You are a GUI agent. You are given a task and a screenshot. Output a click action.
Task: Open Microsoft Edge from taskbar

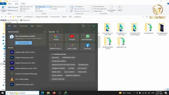(x=43, y=93)
